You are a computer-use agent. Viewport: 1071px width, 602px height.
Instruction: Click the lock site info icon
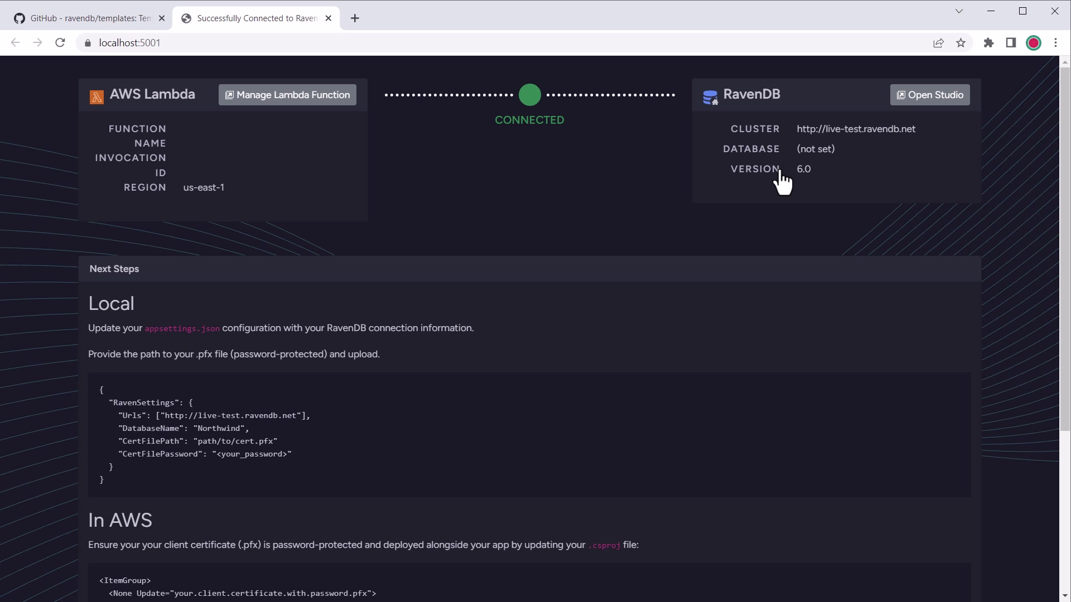[88, 43]
